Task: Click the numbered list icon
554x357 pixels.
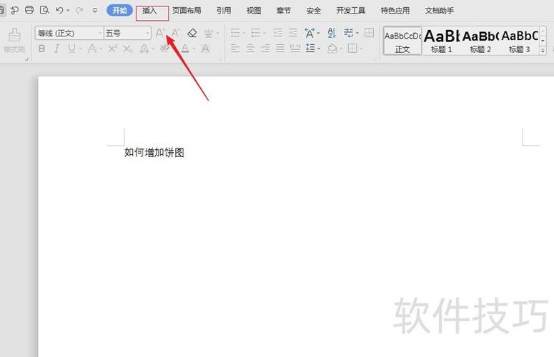Action: click(256, 33)
